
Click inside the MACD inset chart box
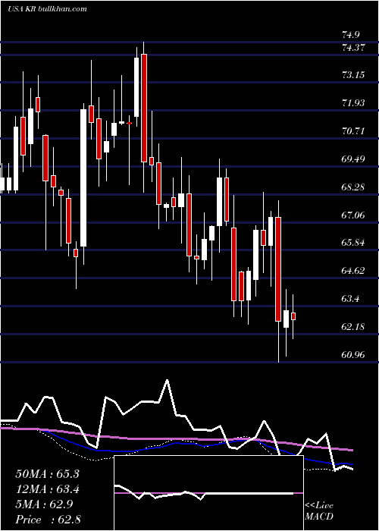click(x=208, y=493)
